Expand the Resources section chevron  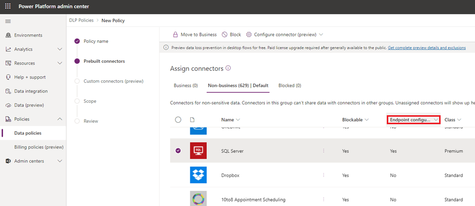(x=60, y=63)
